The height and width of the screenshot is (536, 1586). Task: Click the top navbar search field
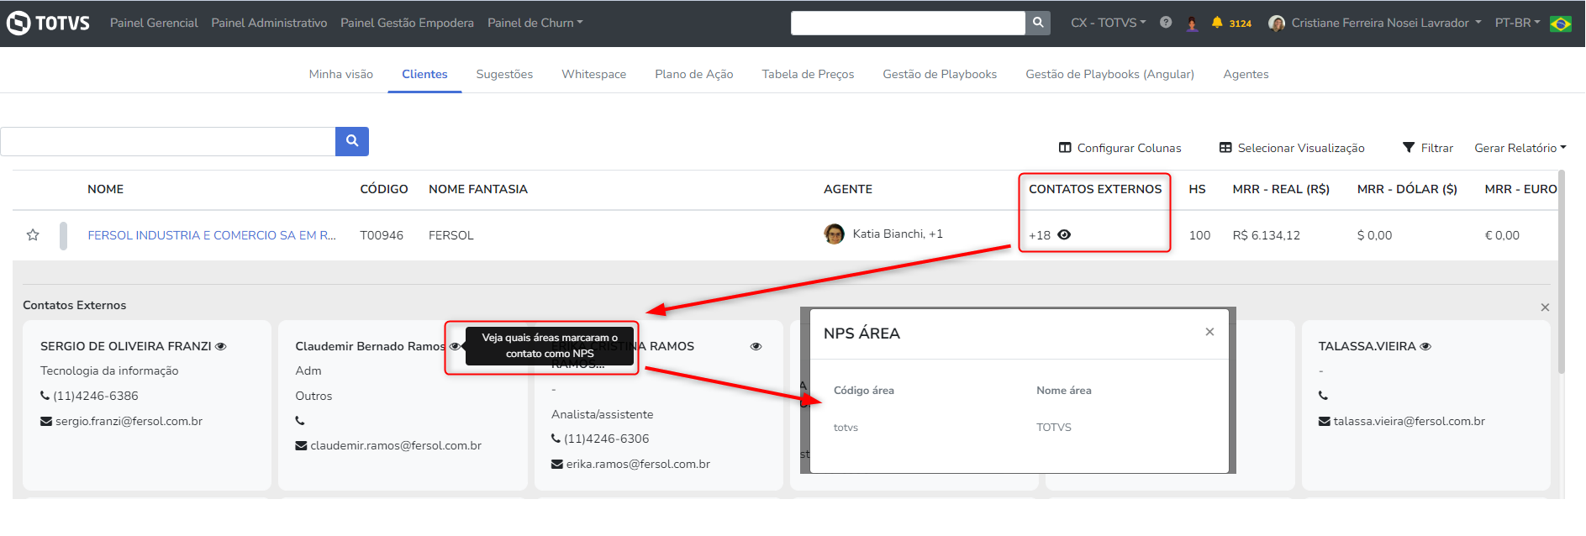[908, 23]
